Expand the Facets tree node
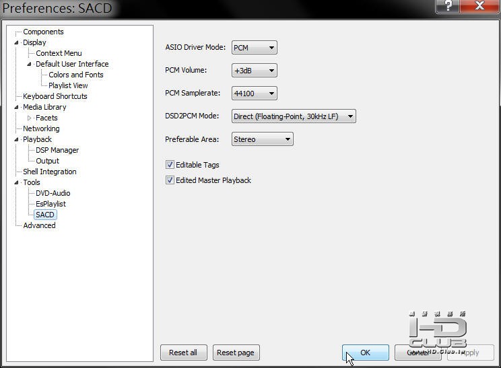501x368 pixels. click(x=29, y=118)
